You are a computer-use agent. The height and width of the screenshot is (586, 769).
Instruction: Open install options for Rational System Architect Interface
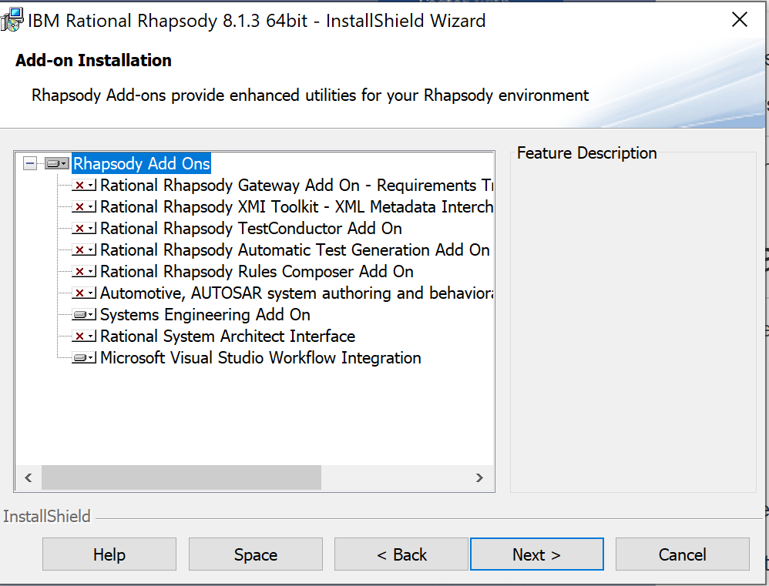click(84, 337)
